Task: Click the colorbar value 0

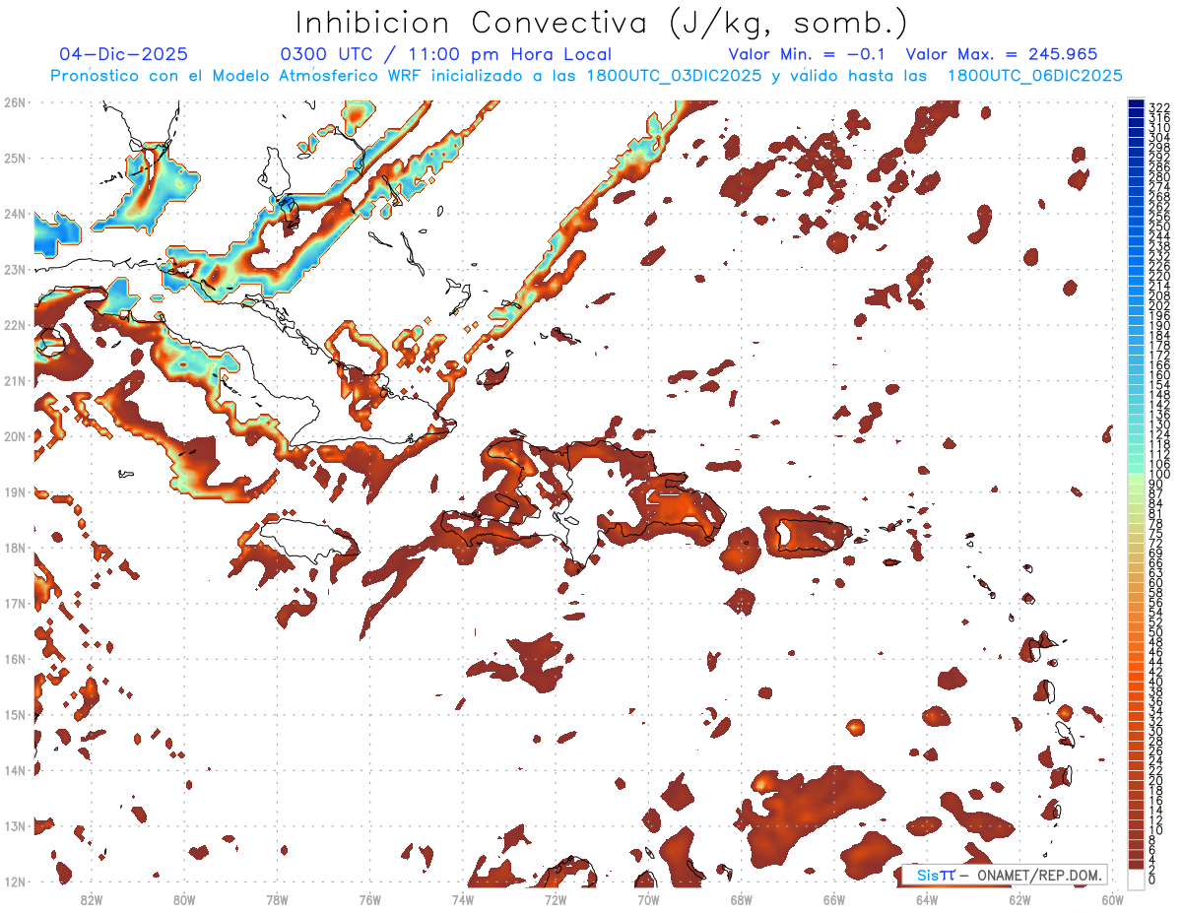Action: (1152, 880)
